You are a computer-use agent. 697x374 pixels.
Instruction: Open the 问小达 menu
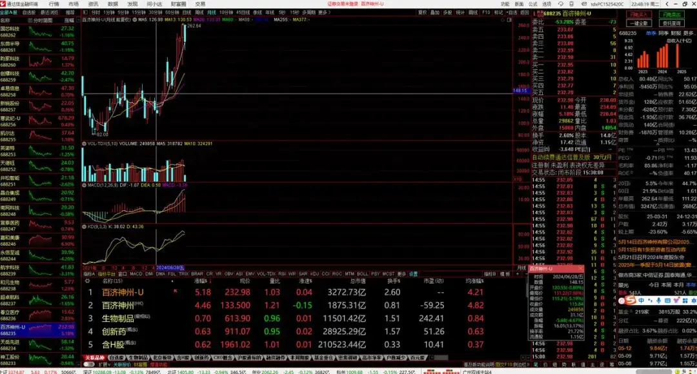click(154, 4)
